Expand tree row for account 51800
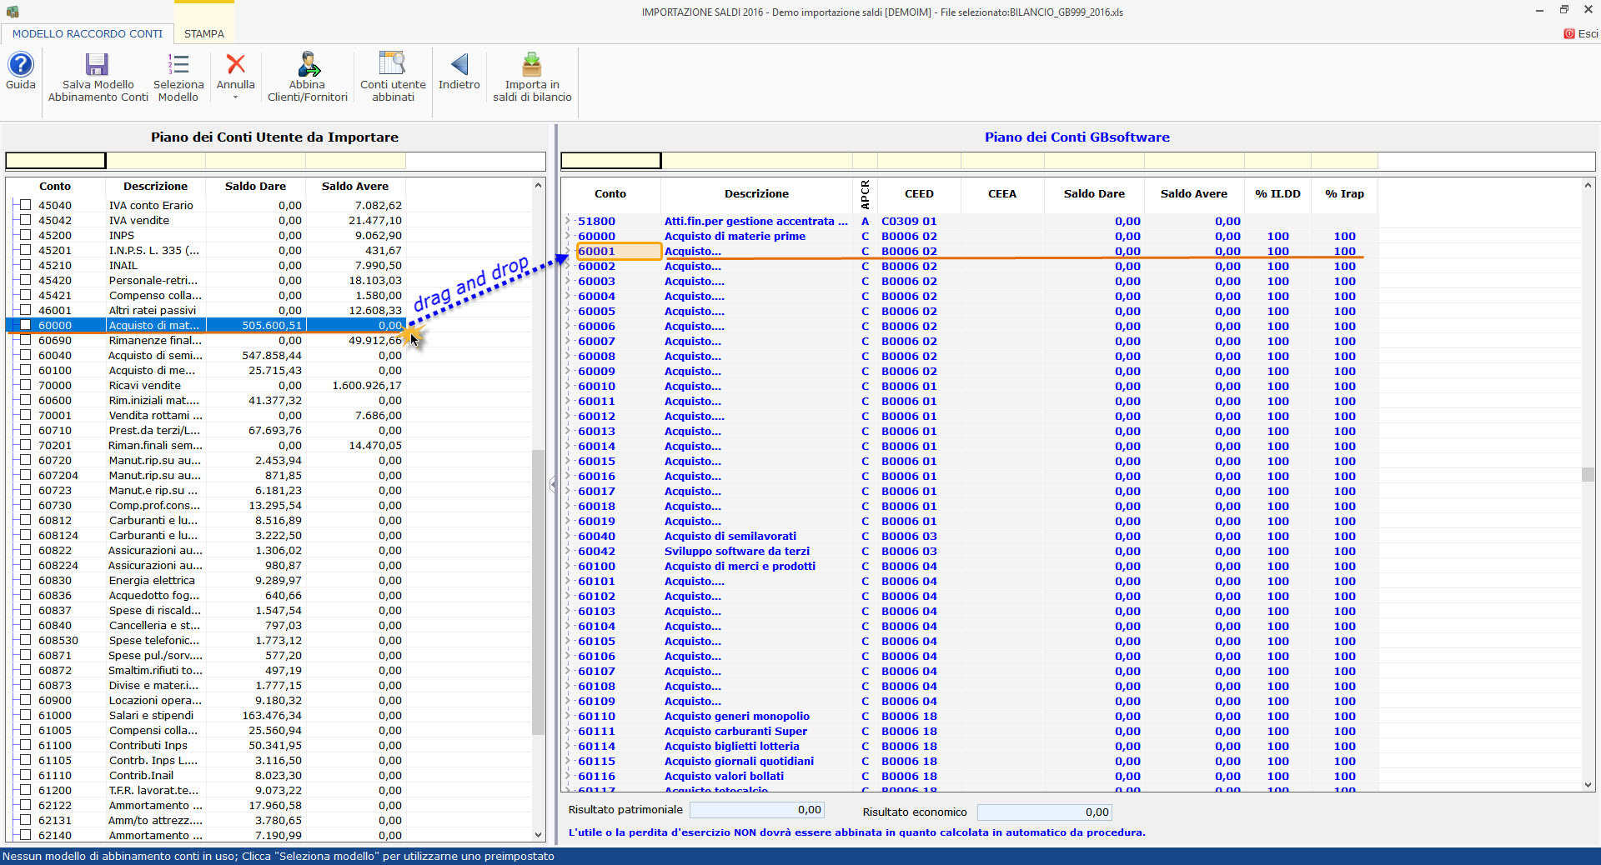 (569, 221)
